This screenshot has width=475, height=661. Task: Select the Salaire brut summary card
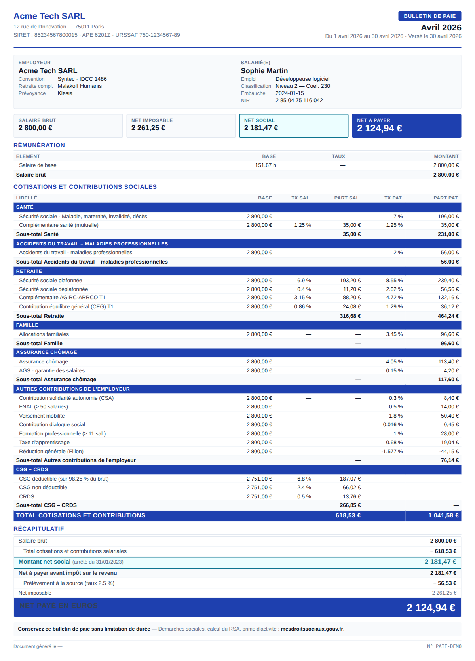click(68, 126)
